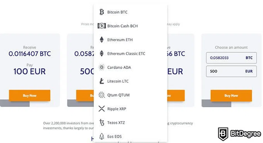Screen dimensions: 263x143
Task: Click the Ethereum diamond icon
Action: (102, 40)
